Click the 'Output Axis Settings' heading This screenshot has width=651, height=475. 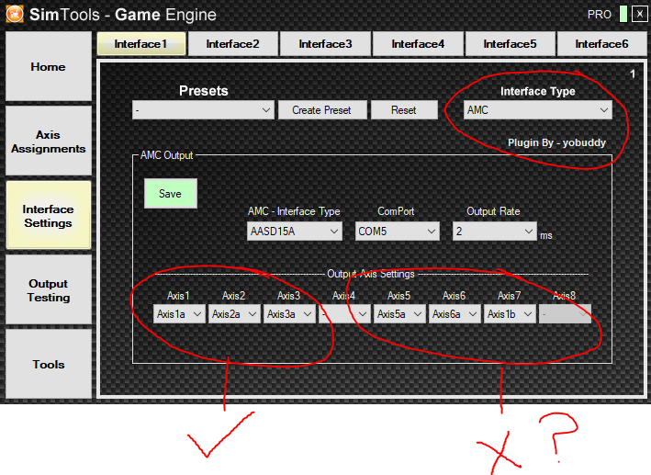[x=371, y=274]
